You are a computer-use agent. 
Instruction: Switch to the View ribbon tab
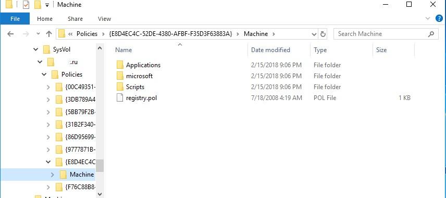tap(104, 19)
